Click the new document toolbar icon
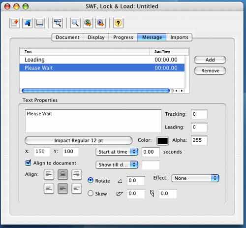This screenshot has width=246, height=228. click(x=15, y=23)
